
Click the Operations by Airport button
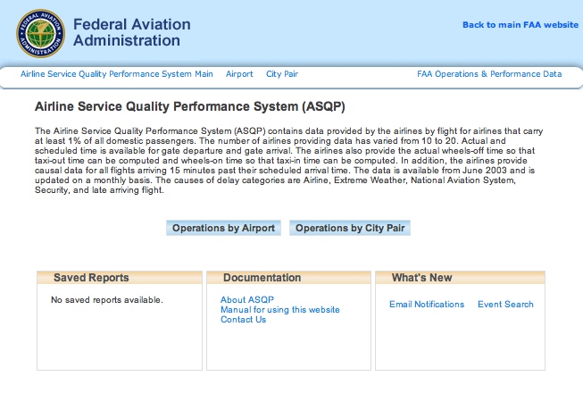pos(223,228)
